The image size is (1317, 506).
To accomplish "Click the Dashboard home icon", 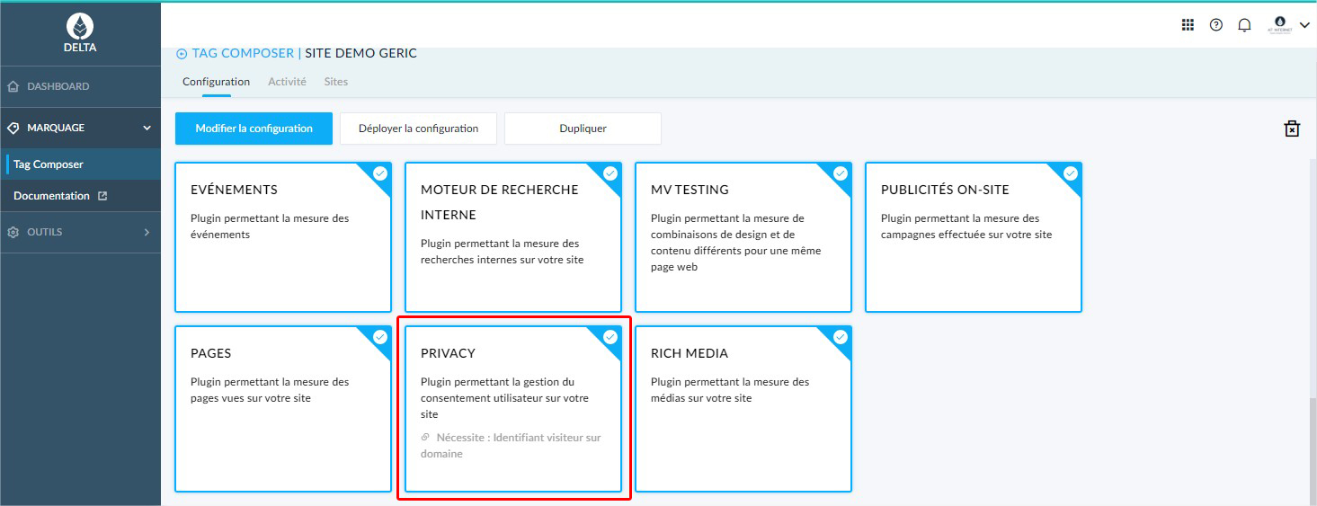I will 13,86.
